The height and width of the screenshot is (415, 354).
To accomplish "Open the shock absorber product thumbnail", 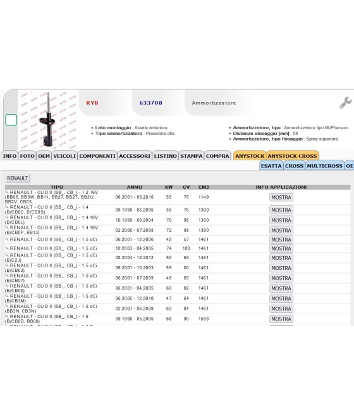I will click(x=48, y=120).
